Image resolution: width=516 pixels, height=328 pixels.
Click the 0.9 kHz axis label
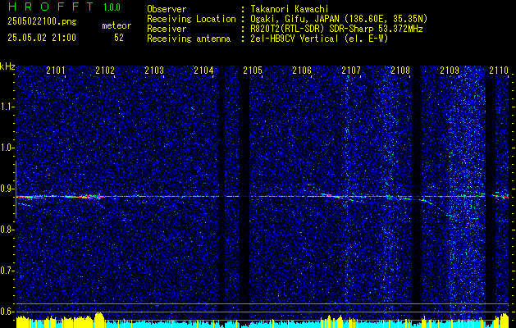click(x=7, y=189)
